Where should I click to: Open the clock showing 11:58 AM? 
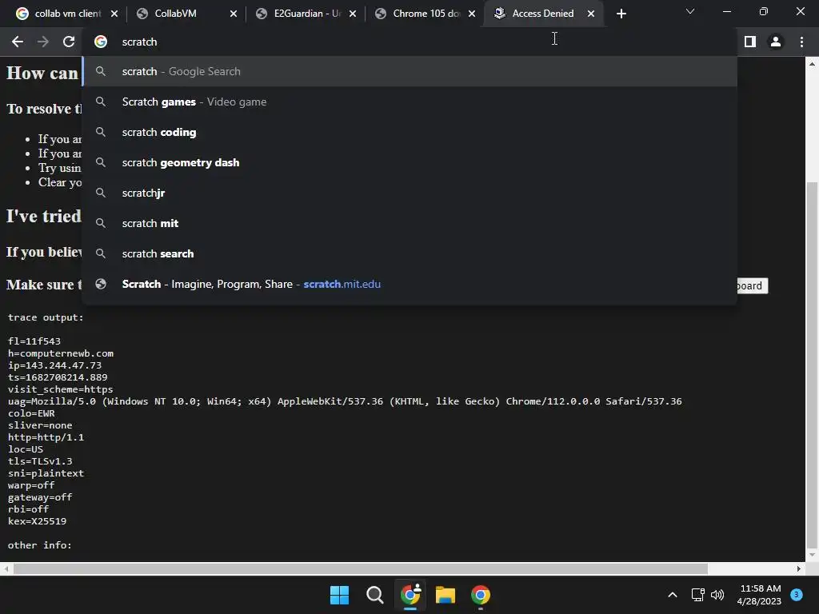[x=760, y=595]
